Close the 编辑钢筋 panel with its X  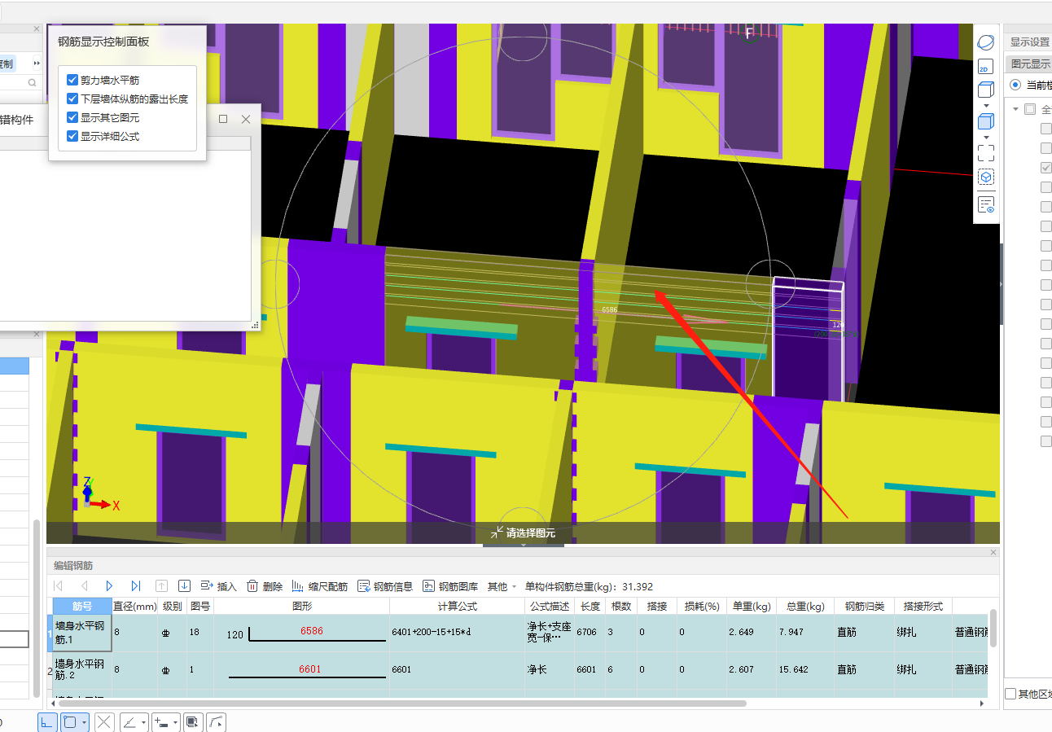coord(993,552)
